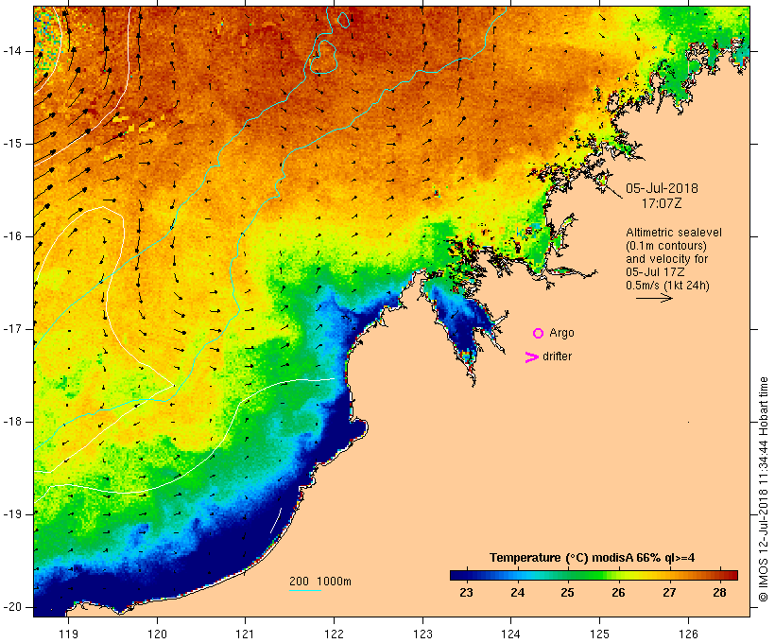Click the latitude label -14
775x643 pixels.
click(x=12, y=51)
